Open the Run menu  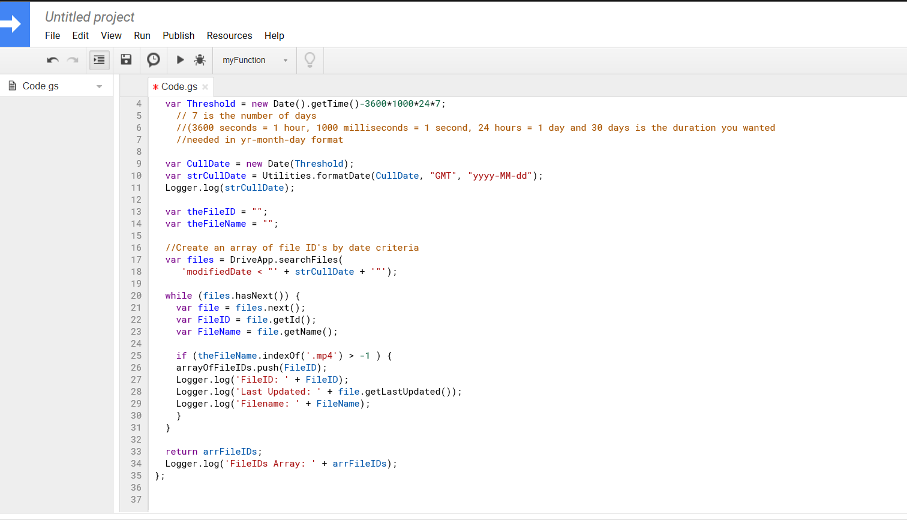pyautogui.click(x=142, y=35)
